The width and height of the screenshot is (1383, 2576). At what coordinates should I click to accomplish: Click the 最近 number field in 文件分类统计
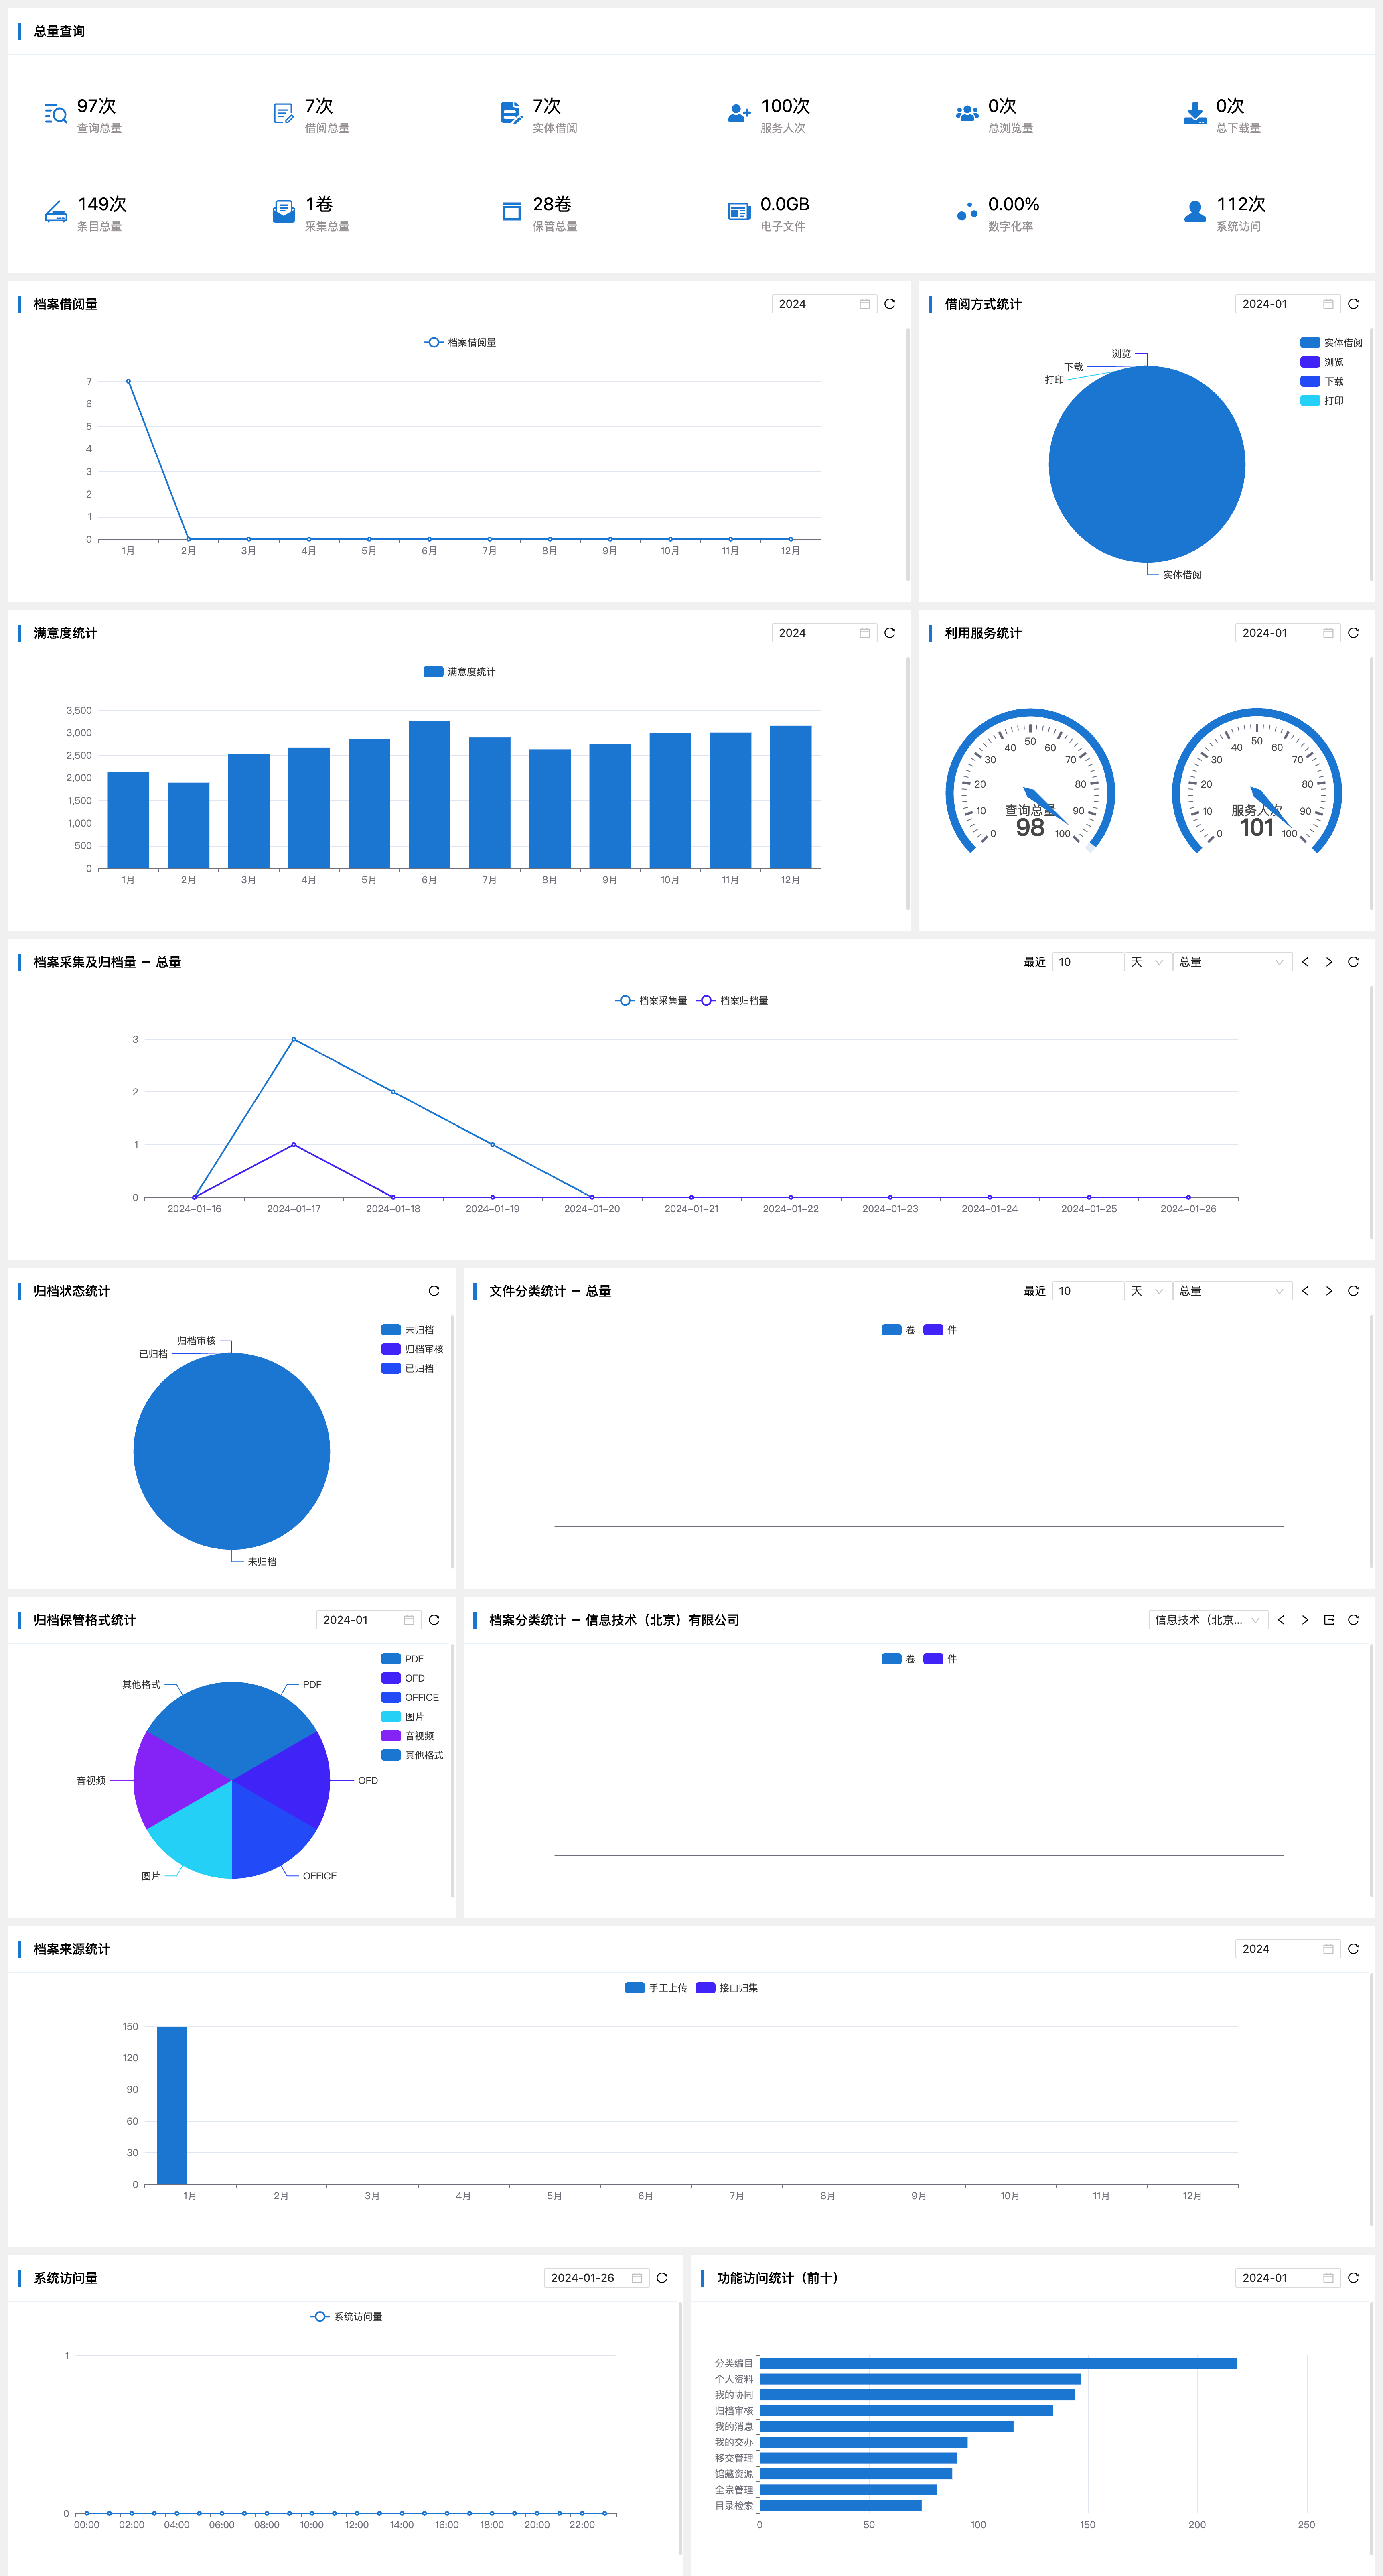1088,1291
